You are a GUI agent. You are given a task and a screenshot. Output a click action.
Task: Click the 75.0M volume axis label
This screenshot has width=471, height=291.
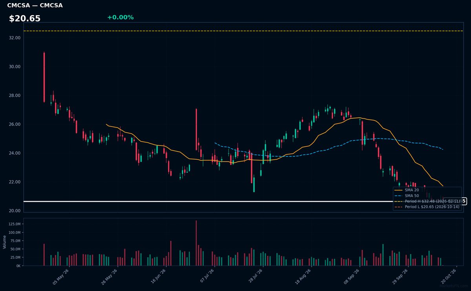click(15, 241)
